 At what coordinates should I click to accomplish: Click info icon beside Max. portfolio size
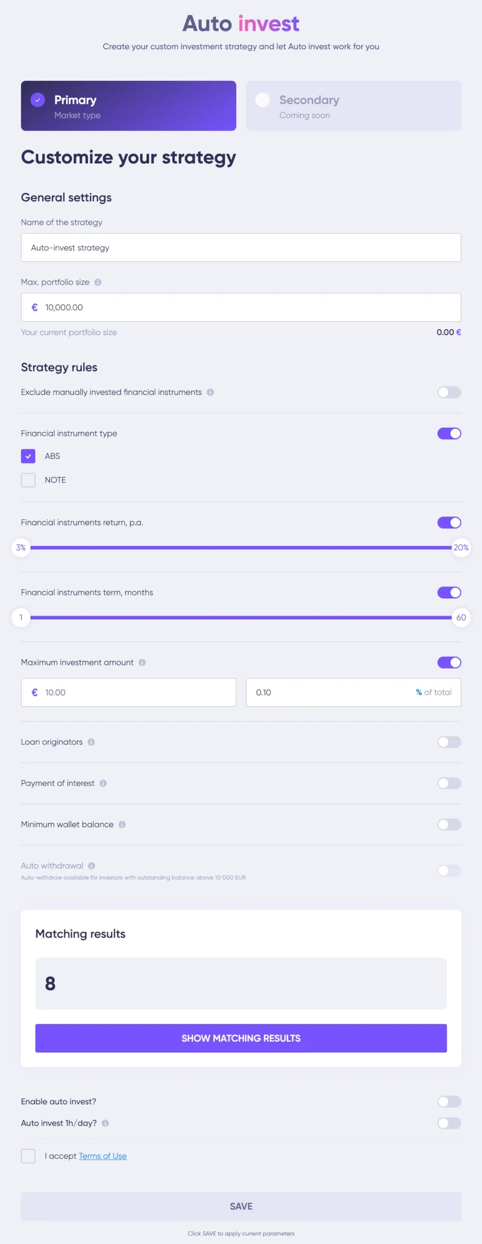[98, 282]
